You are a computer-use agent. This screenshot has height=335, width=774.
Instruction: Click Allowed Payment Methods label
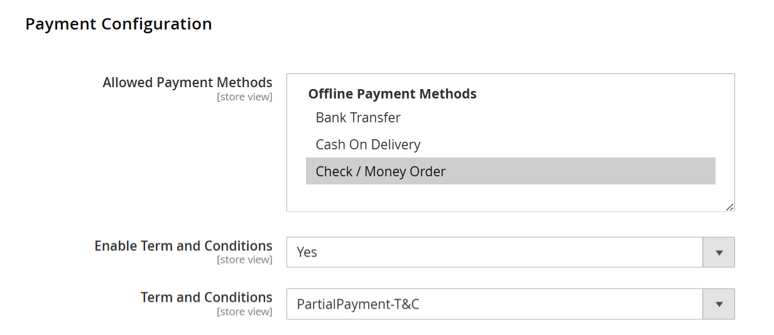click(x=187, y=83)
